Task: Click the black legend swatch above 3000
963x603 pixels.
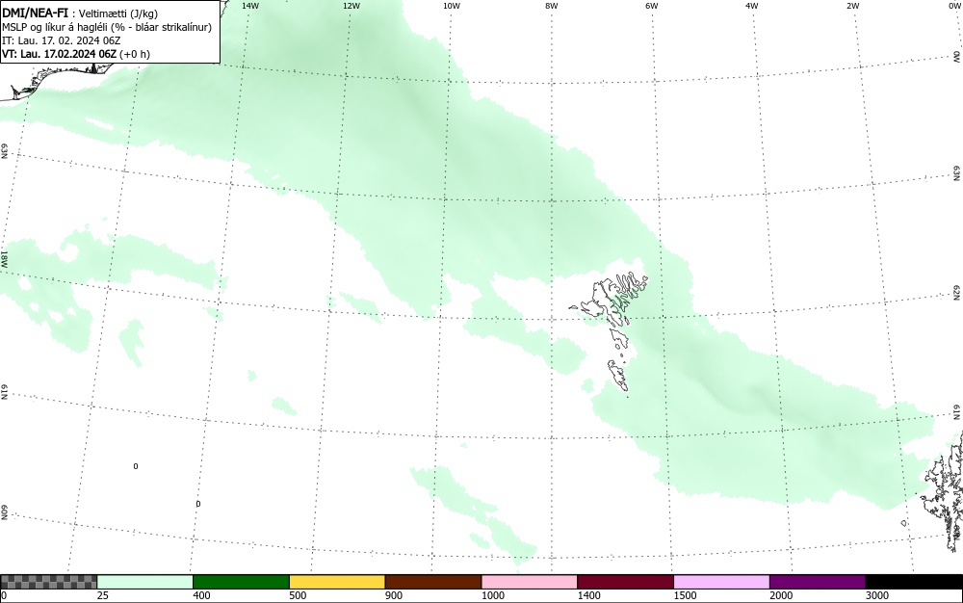Action: 914,582
